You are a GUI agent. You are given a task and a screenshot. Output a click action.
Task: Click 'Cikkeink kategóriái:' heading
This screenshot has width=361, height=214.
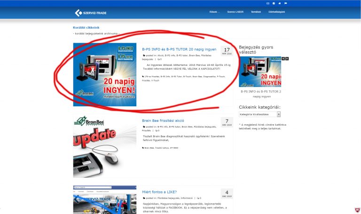tap(259, 107)
